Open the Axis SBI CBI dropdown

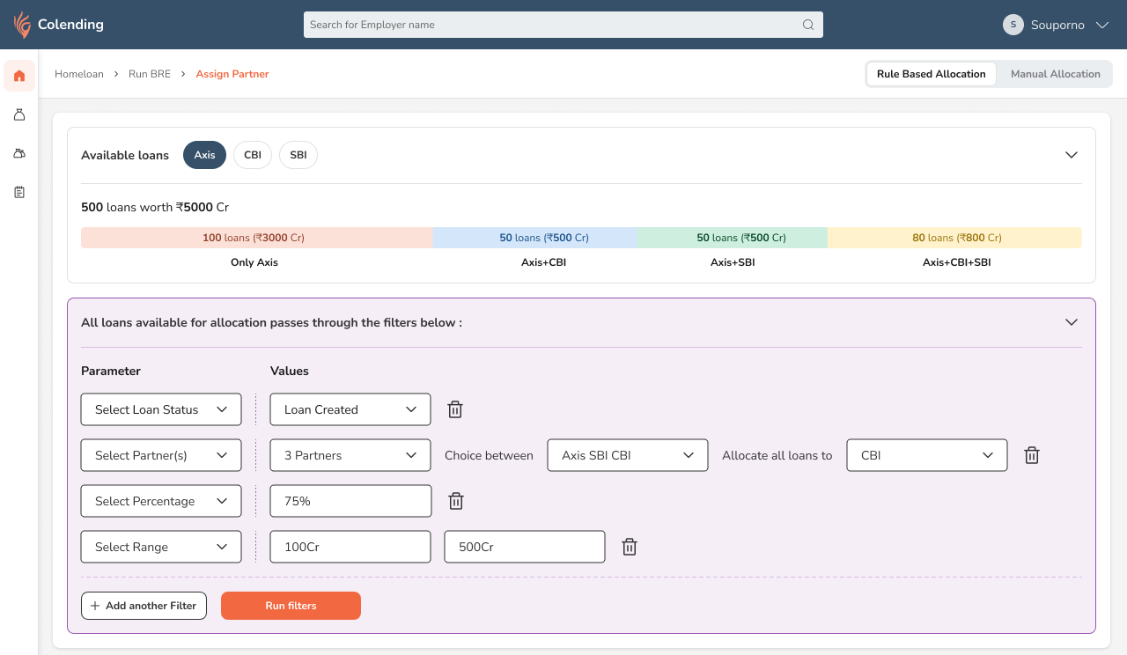coord(628,455)
